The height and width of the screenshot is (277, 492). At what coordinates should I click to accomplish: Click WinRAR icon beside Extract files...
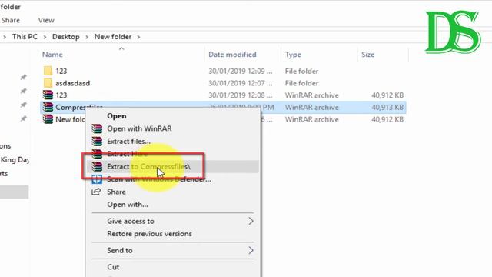click(97, 142)
